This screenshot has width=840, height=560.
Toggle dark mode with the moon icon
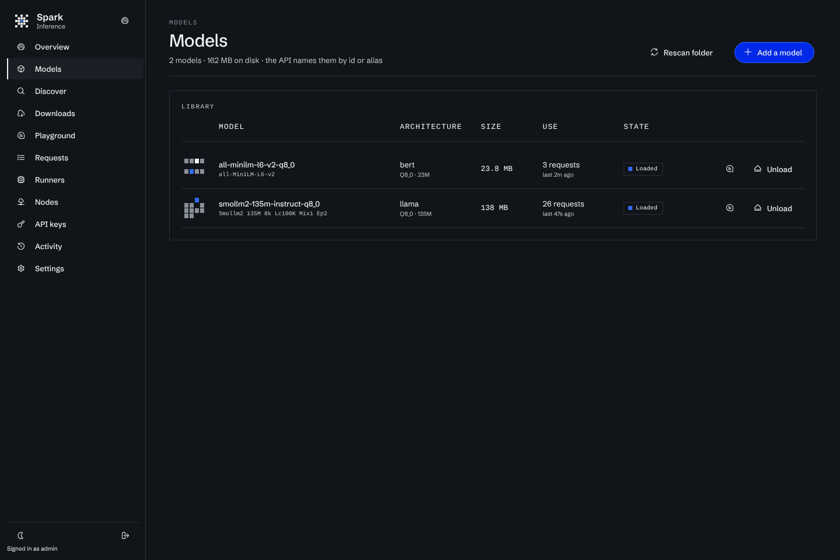coord(20,535)
